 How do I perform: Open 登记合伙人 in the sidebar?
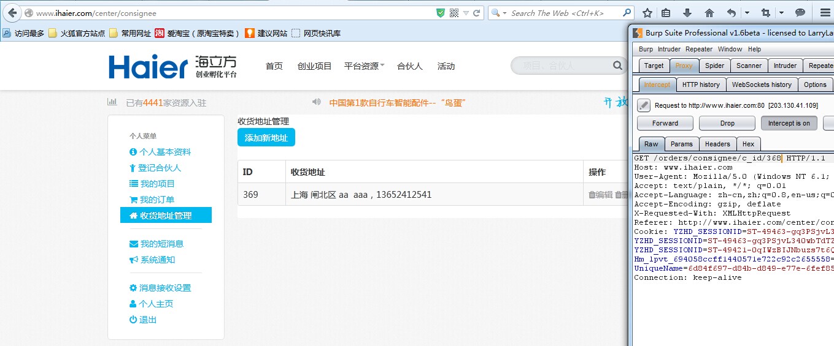pyautogui.click(x=155, y=168)
